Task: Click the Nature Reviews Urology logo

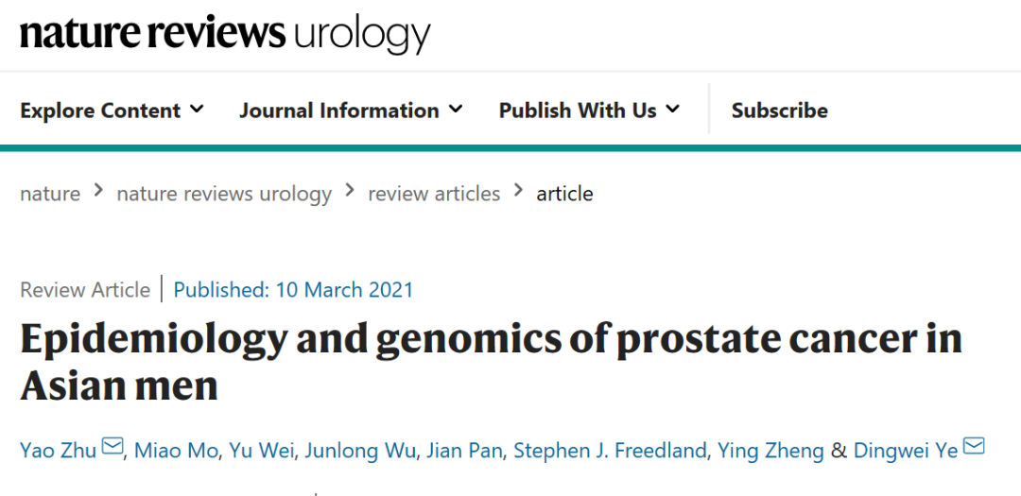Action: (225, 33)
